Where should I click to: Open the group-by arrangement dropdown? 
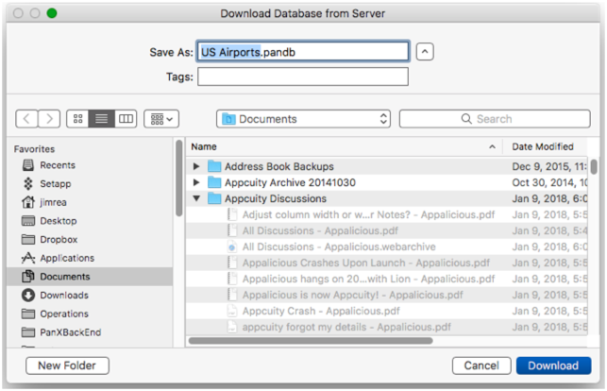click(x=160, y=120)
